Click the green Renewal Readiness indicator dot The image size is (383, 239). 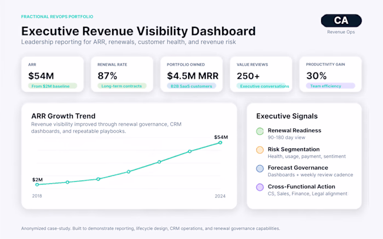pos(260,131)
